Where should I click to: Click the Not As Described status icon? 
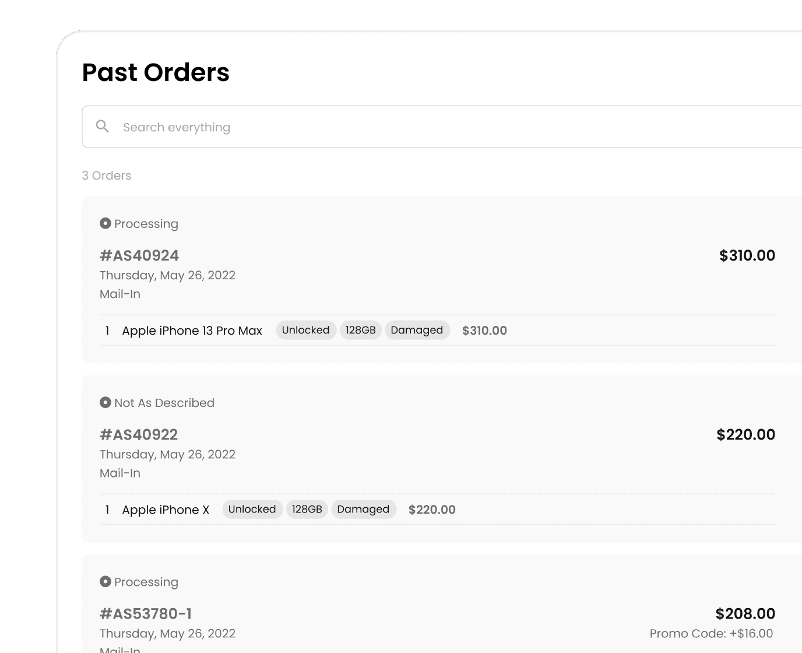coord(105,402)
